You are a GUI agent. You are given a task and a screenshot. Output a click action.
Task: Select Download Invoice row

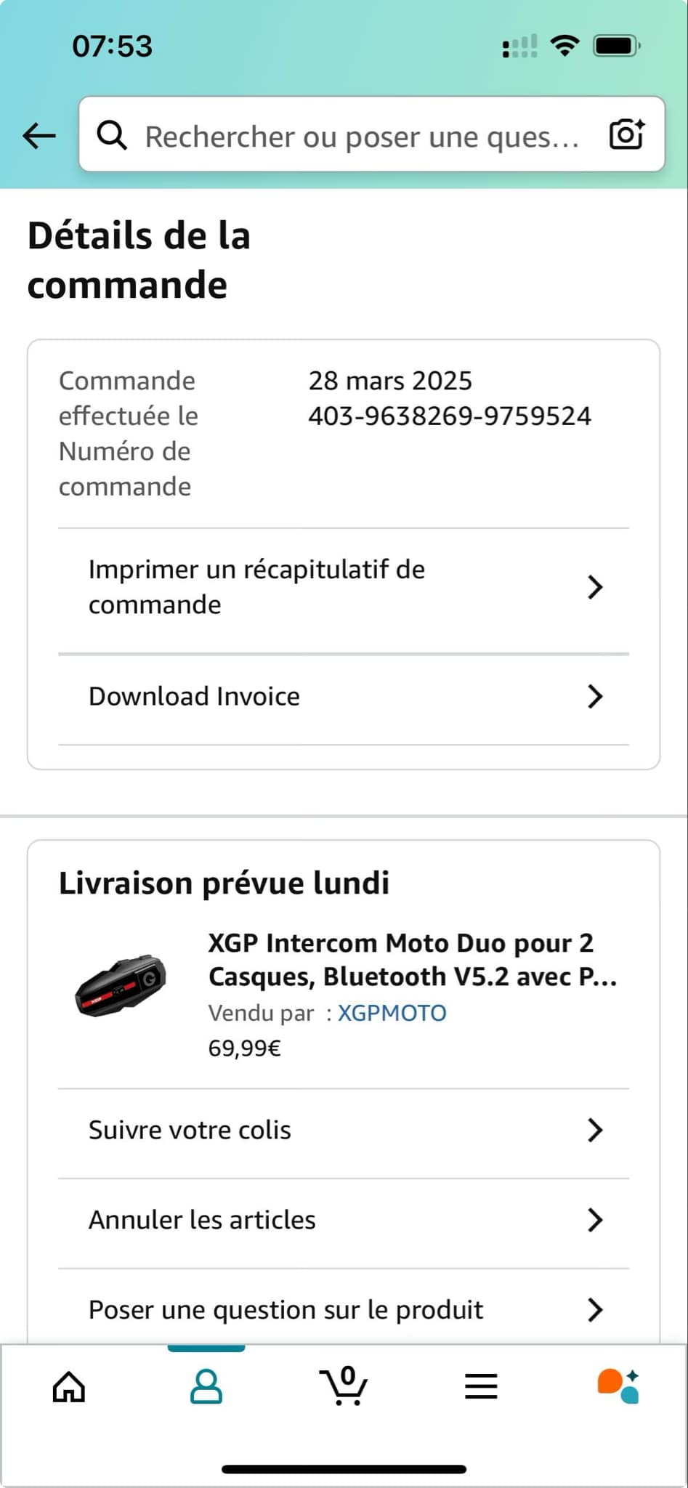194,696
